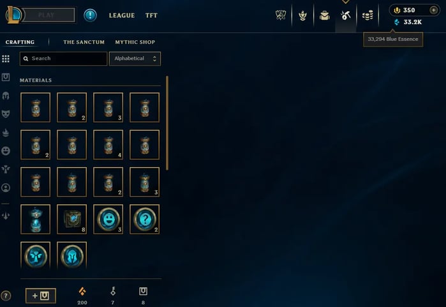This screenshot has width=446, height=307.
Task: Select the emotes smiley filter in sidebar
Action: point(6,151)
